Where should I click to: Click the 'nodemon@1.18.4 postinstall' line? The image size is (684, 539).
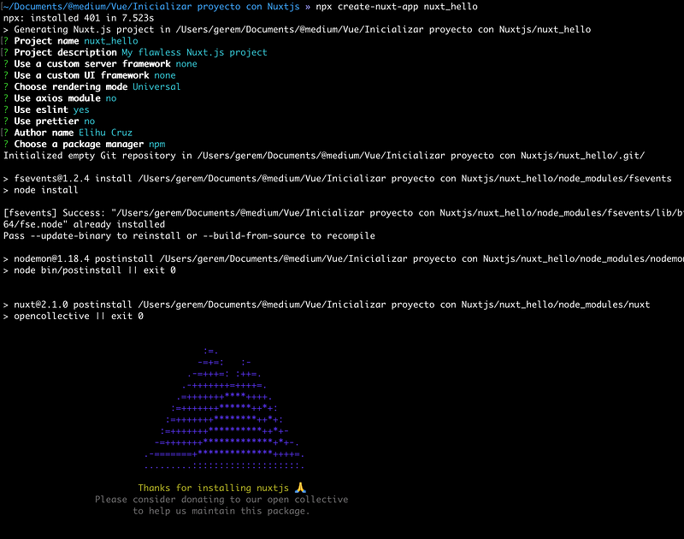point(344,259)
